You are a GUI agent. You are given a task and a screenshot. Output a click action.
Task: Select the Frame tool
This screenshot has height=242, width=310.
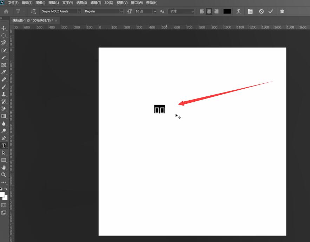[4, 65]
